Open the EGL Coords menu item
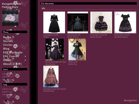Image resolution: width=139 pixels, height=104 pixels. 11,56
